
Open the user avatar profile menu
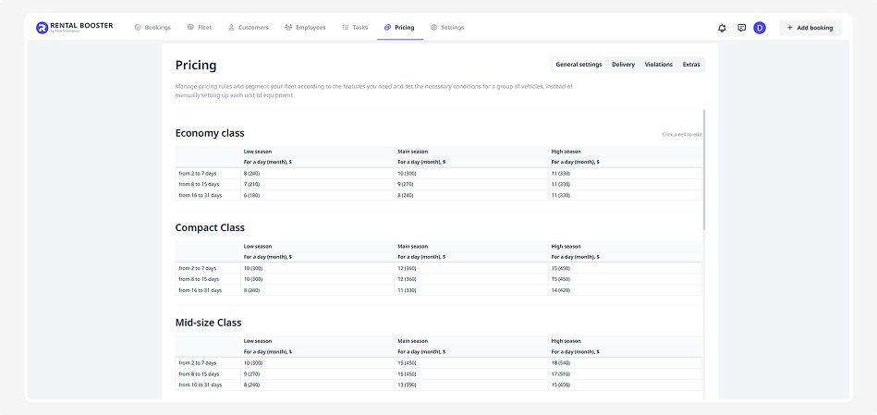coord(760,28)
